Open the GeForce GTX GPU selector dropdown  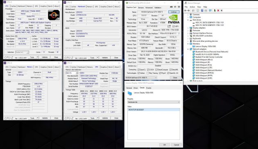[141, 77]
